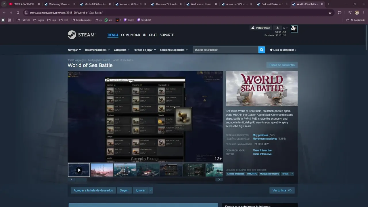Open the Thera Interactive developer link

pos(262,150)
